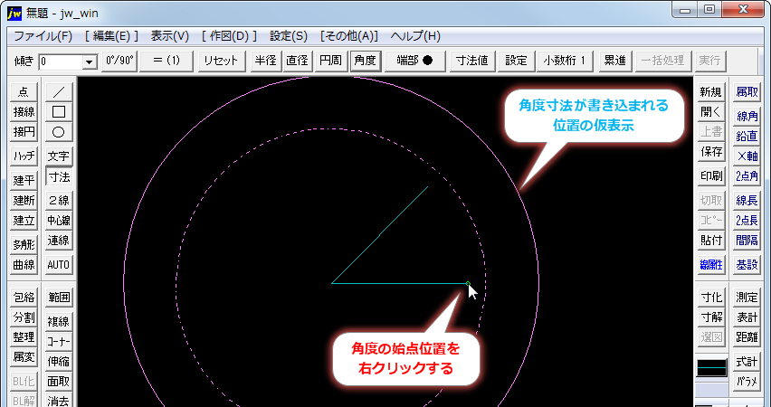771x407 pixels.
Task: Open the [編集(E)] menu
Action: coord(111,36)
